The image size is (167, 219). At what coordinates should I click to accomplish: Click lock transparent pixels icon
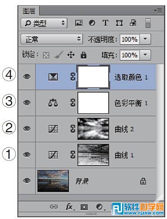(46, 55)
